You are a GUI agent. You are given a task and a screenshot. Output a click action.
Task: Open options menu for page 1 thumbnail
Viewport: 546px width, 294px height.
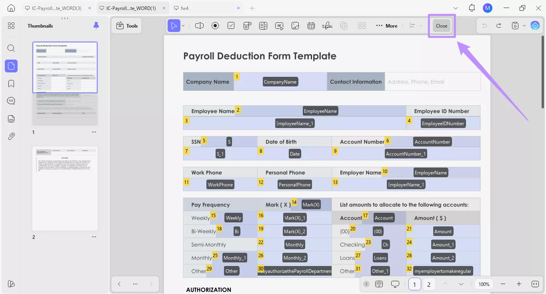(94, 132)
